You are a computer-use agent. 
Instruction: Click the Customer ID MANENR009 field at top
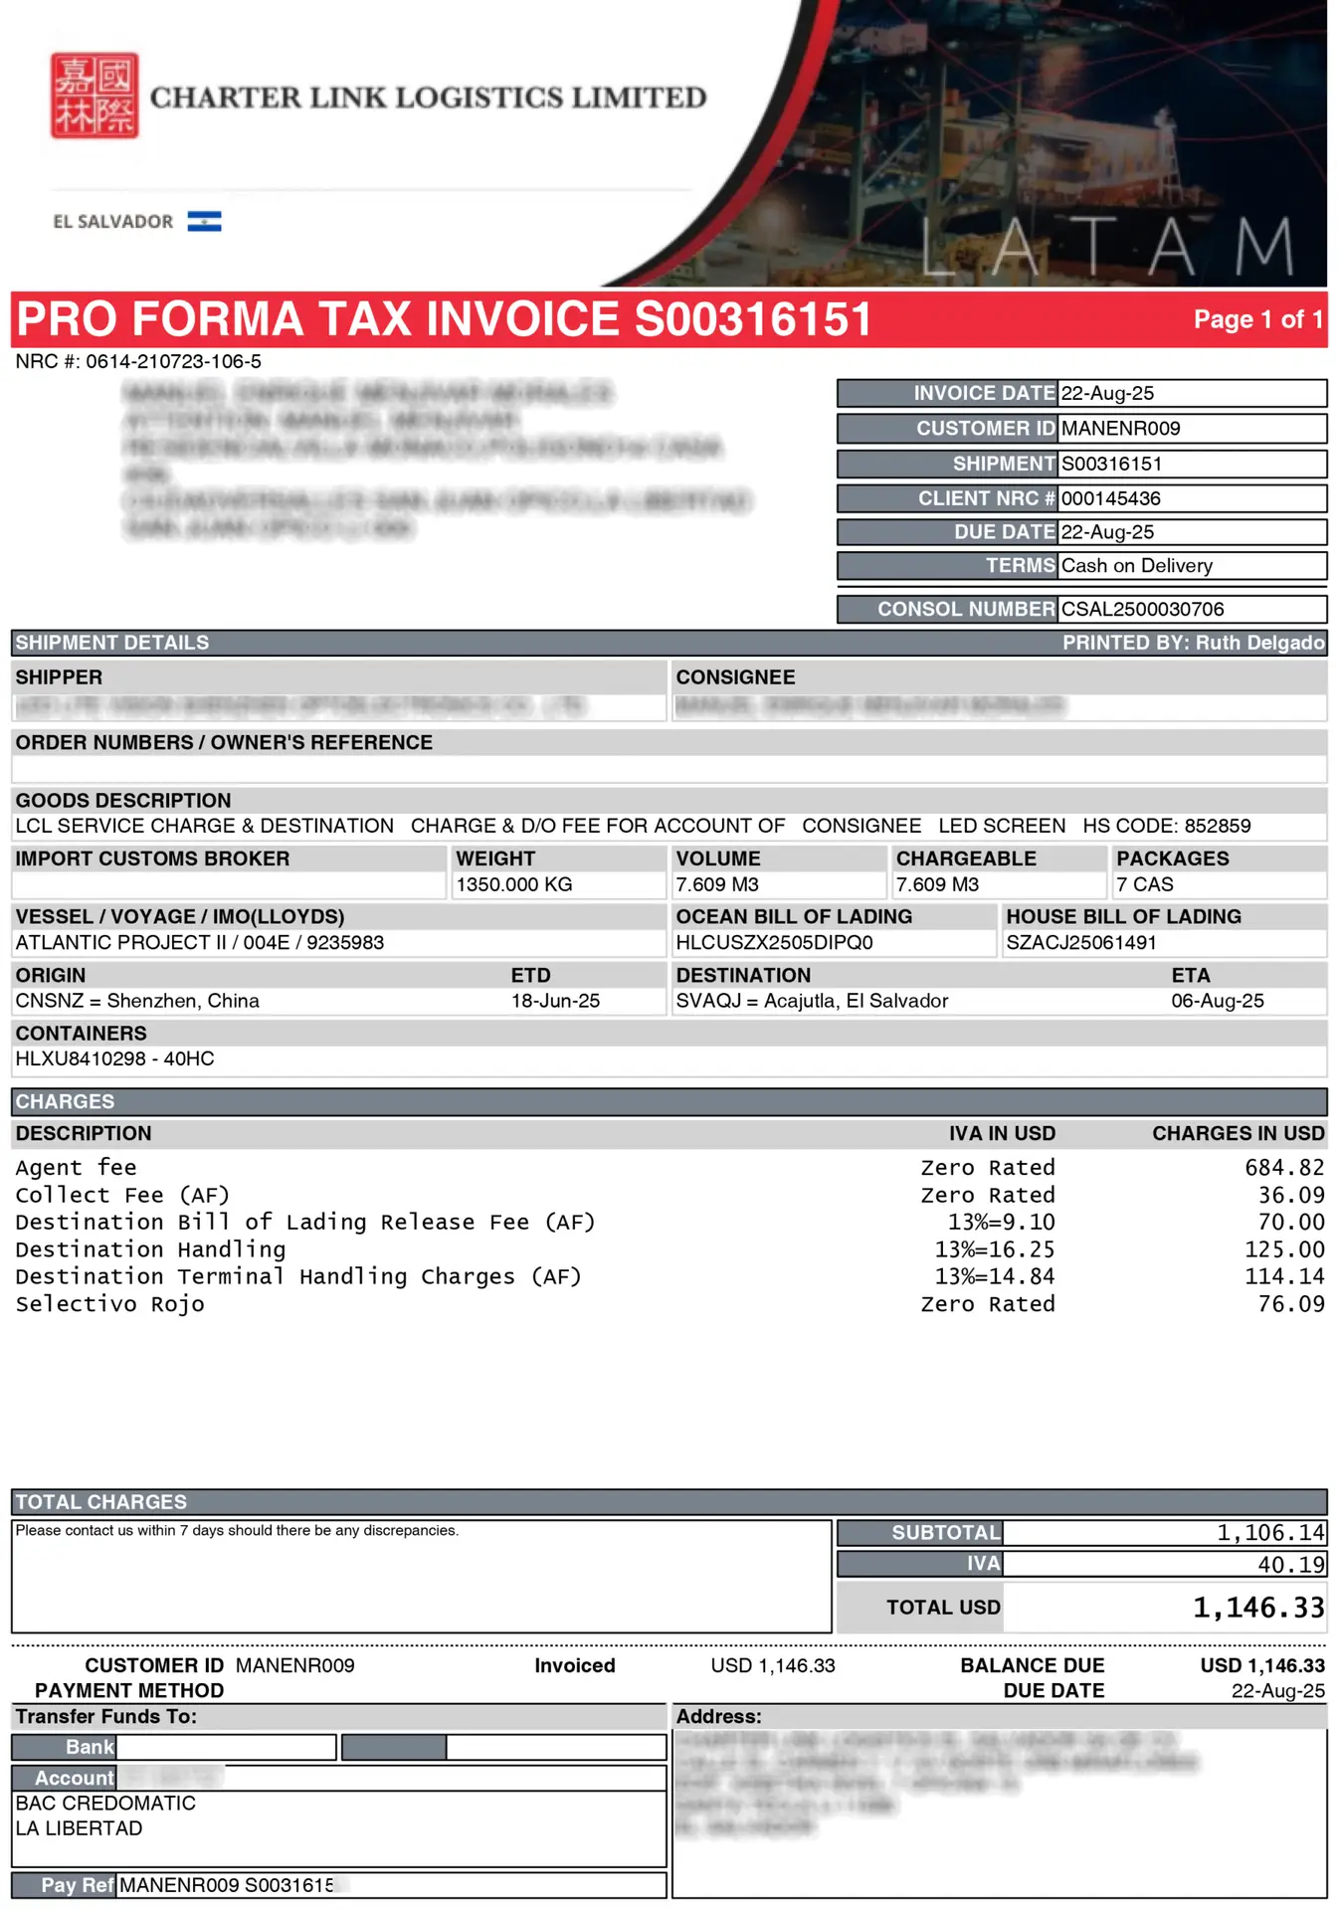coord(1190,428)
